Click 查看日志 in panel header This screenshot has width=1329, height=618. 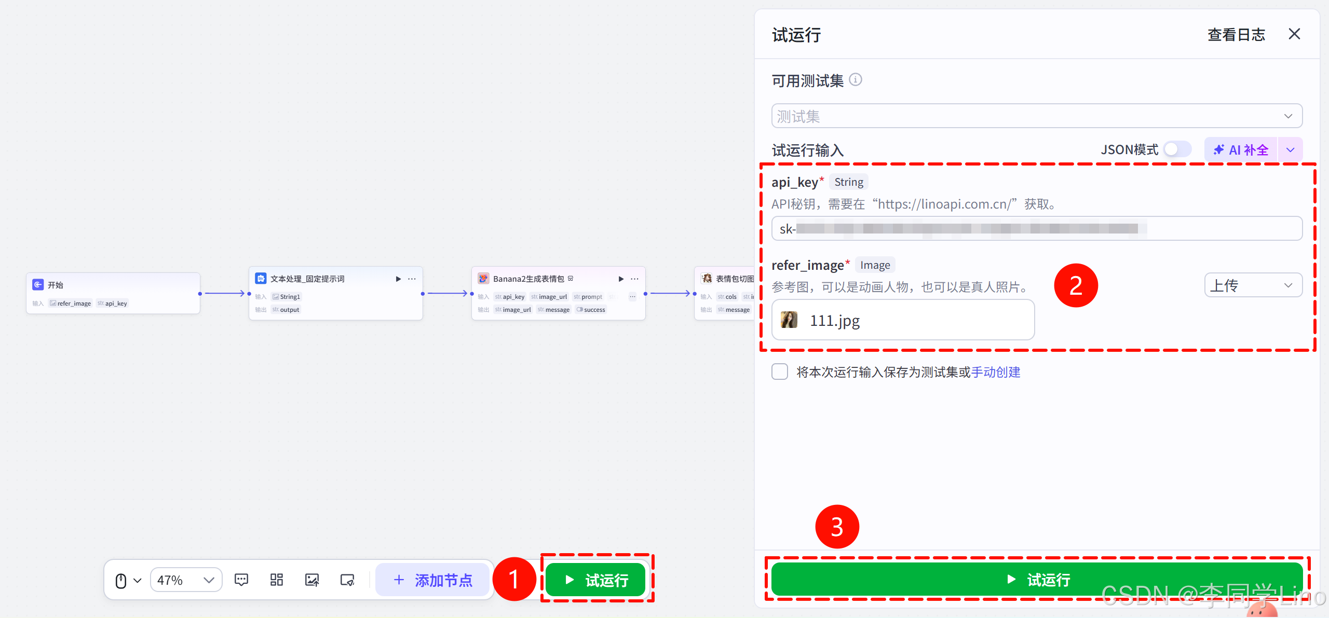(1236, 35)
